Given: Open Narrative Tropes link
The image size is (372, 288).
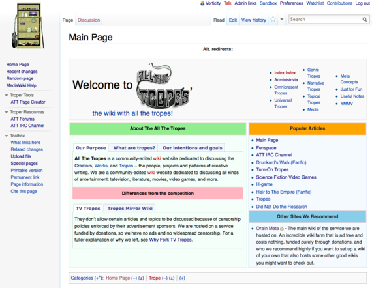Looking at the screenshot, I should point(315,86).
